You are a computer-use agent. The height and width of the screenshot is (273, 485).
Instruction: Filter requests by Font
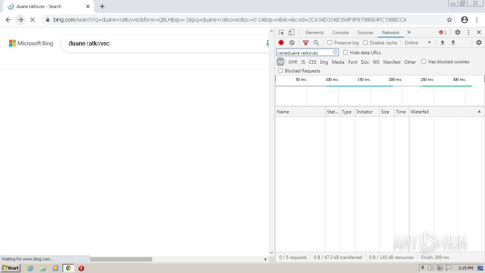(353, 62)
